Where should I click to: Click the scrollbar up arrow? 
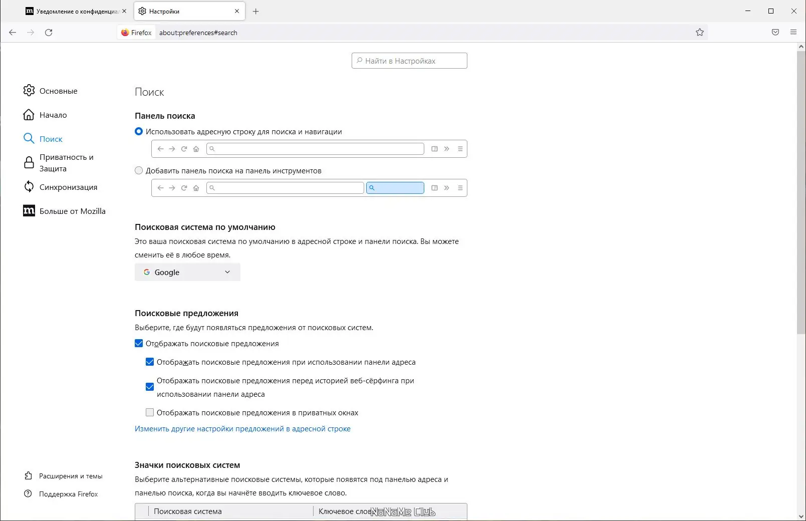(801, 47)
